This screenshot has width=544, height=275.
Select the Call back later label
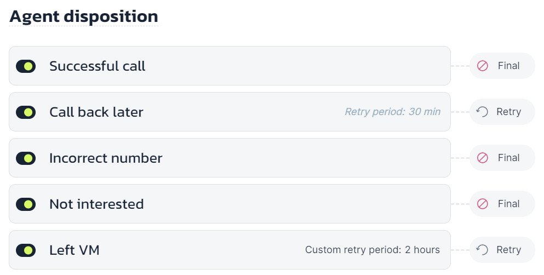[96, 112]
